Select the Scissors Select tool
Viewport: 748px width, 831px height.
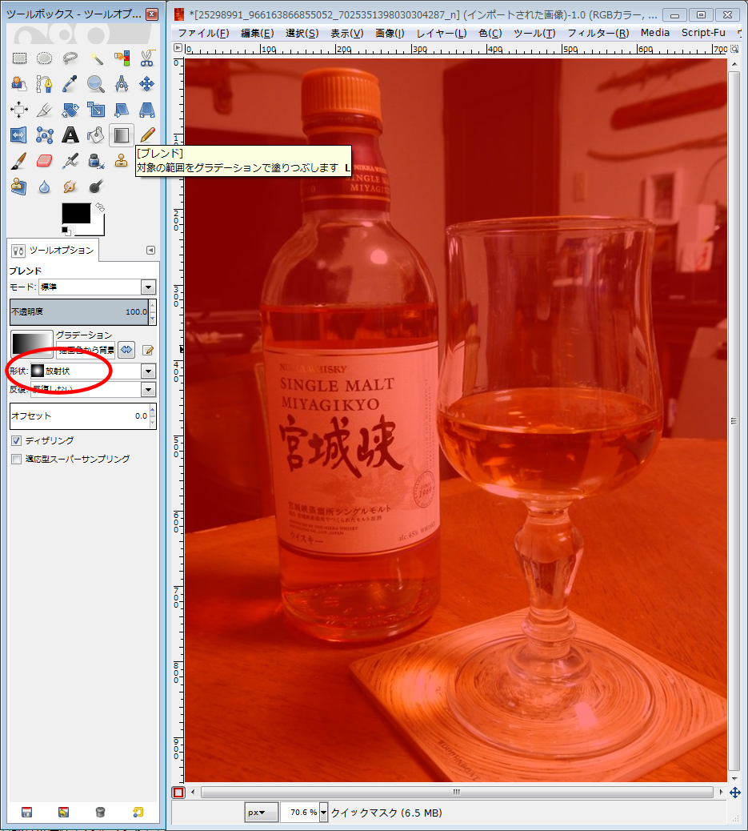click(x=147, y=58)
